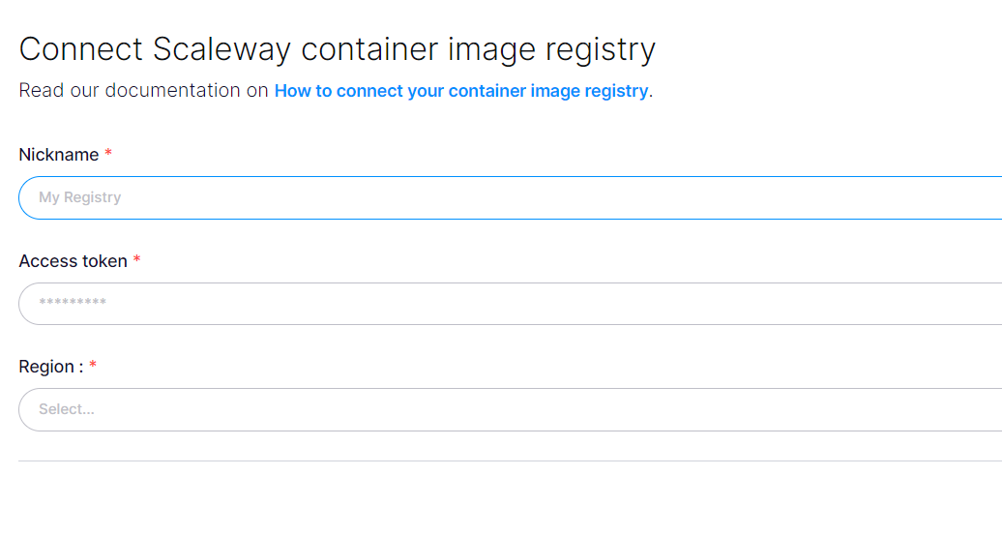Open the How to connect documentation link
This screenshot has width=1002, height=535.
point(460,91)
